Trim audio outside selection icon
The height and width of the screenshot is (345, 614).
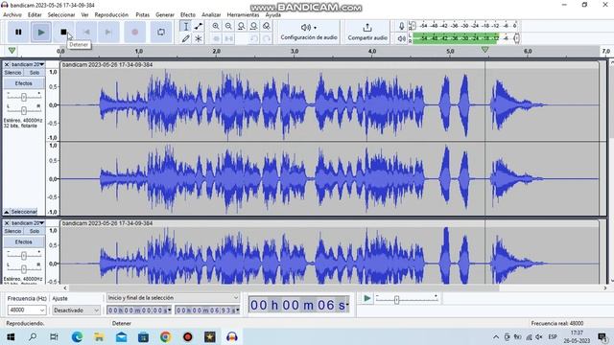pyautogui.click(x=216, y=38)
